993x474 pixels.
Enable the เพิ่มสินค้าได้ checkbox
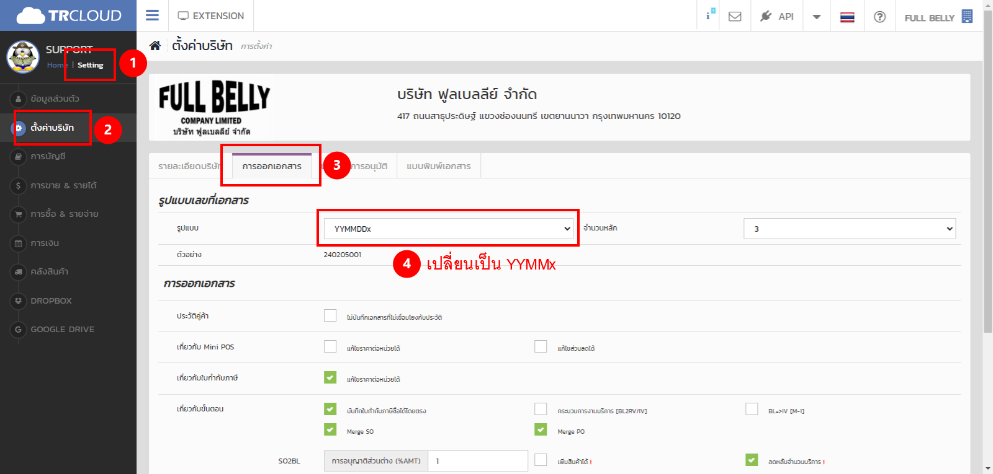coord(541,460)
